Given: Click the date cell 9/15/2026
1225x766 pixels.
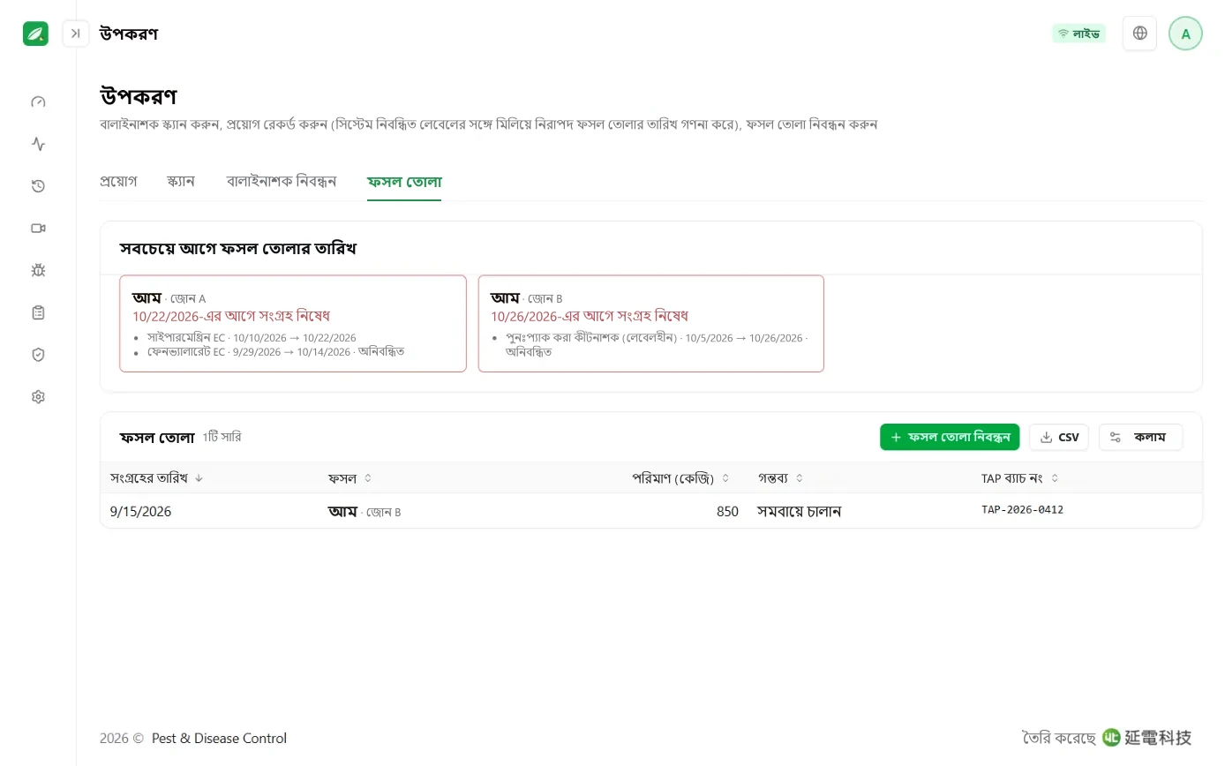Looking at the screenshot, I should [141, 511].
